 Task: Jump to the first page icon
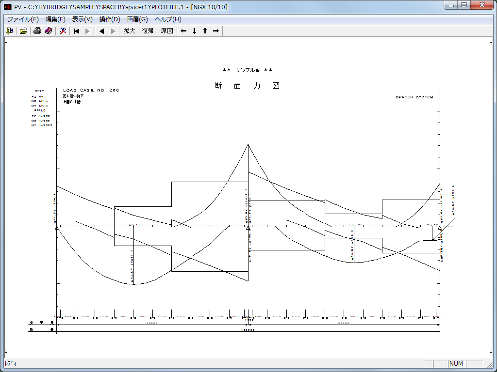[x=77, y=31]
